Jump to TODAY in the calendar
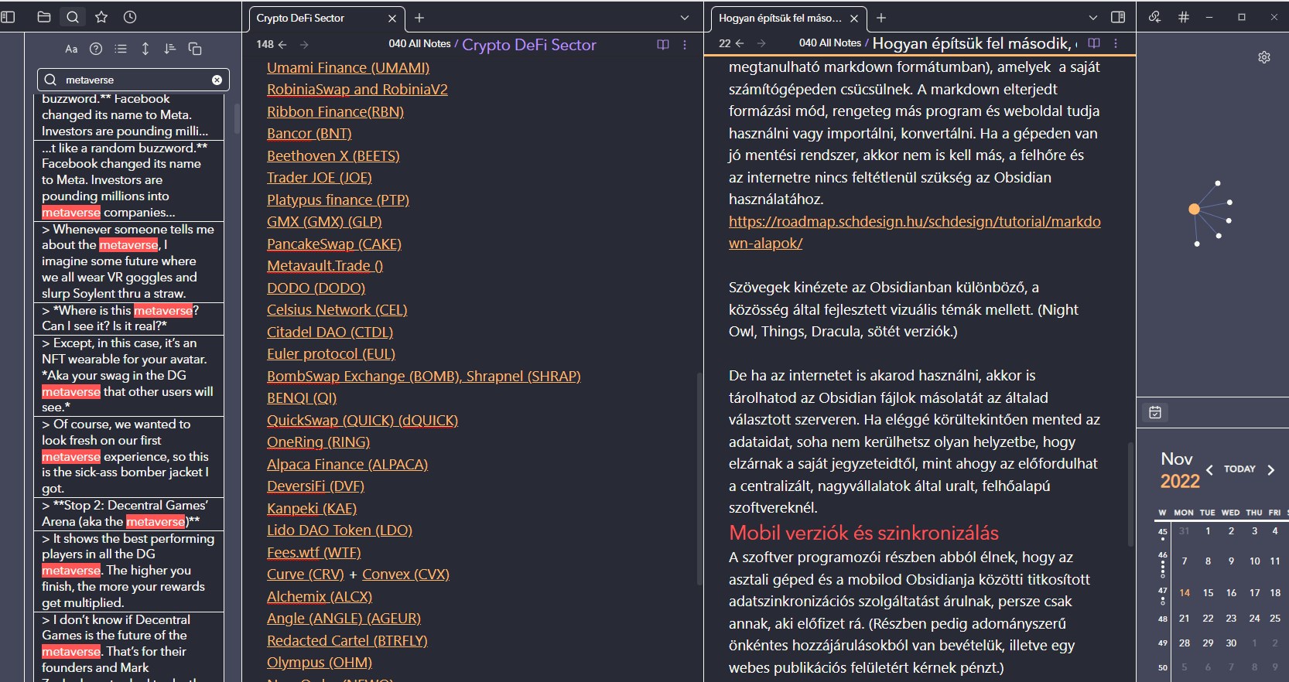Viewport: 1289px width, 682px height. (1239, 469)
